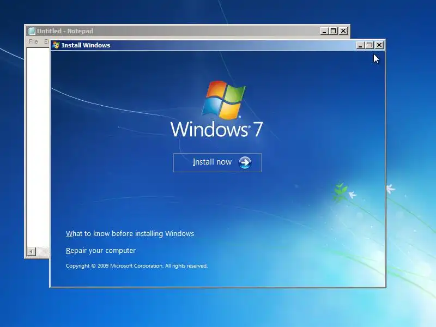The image size is (436, 327).
Task: Click the Microsoft copyright notice text
Action: tap(137, 266)
